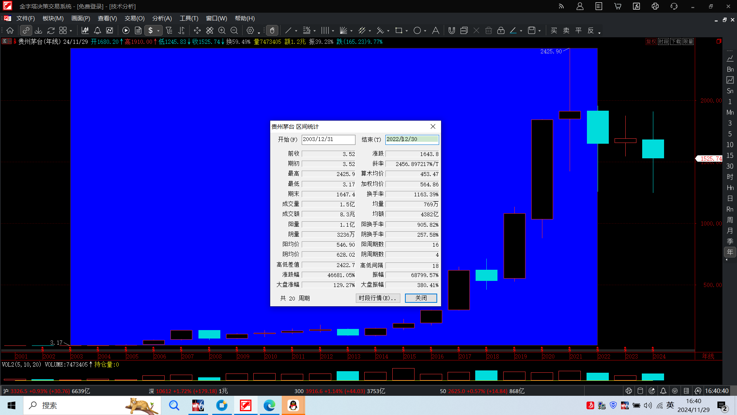Toggle the magnet snap tool
The height and width of the screenshot is (415, 737).
tap(452, 30)
